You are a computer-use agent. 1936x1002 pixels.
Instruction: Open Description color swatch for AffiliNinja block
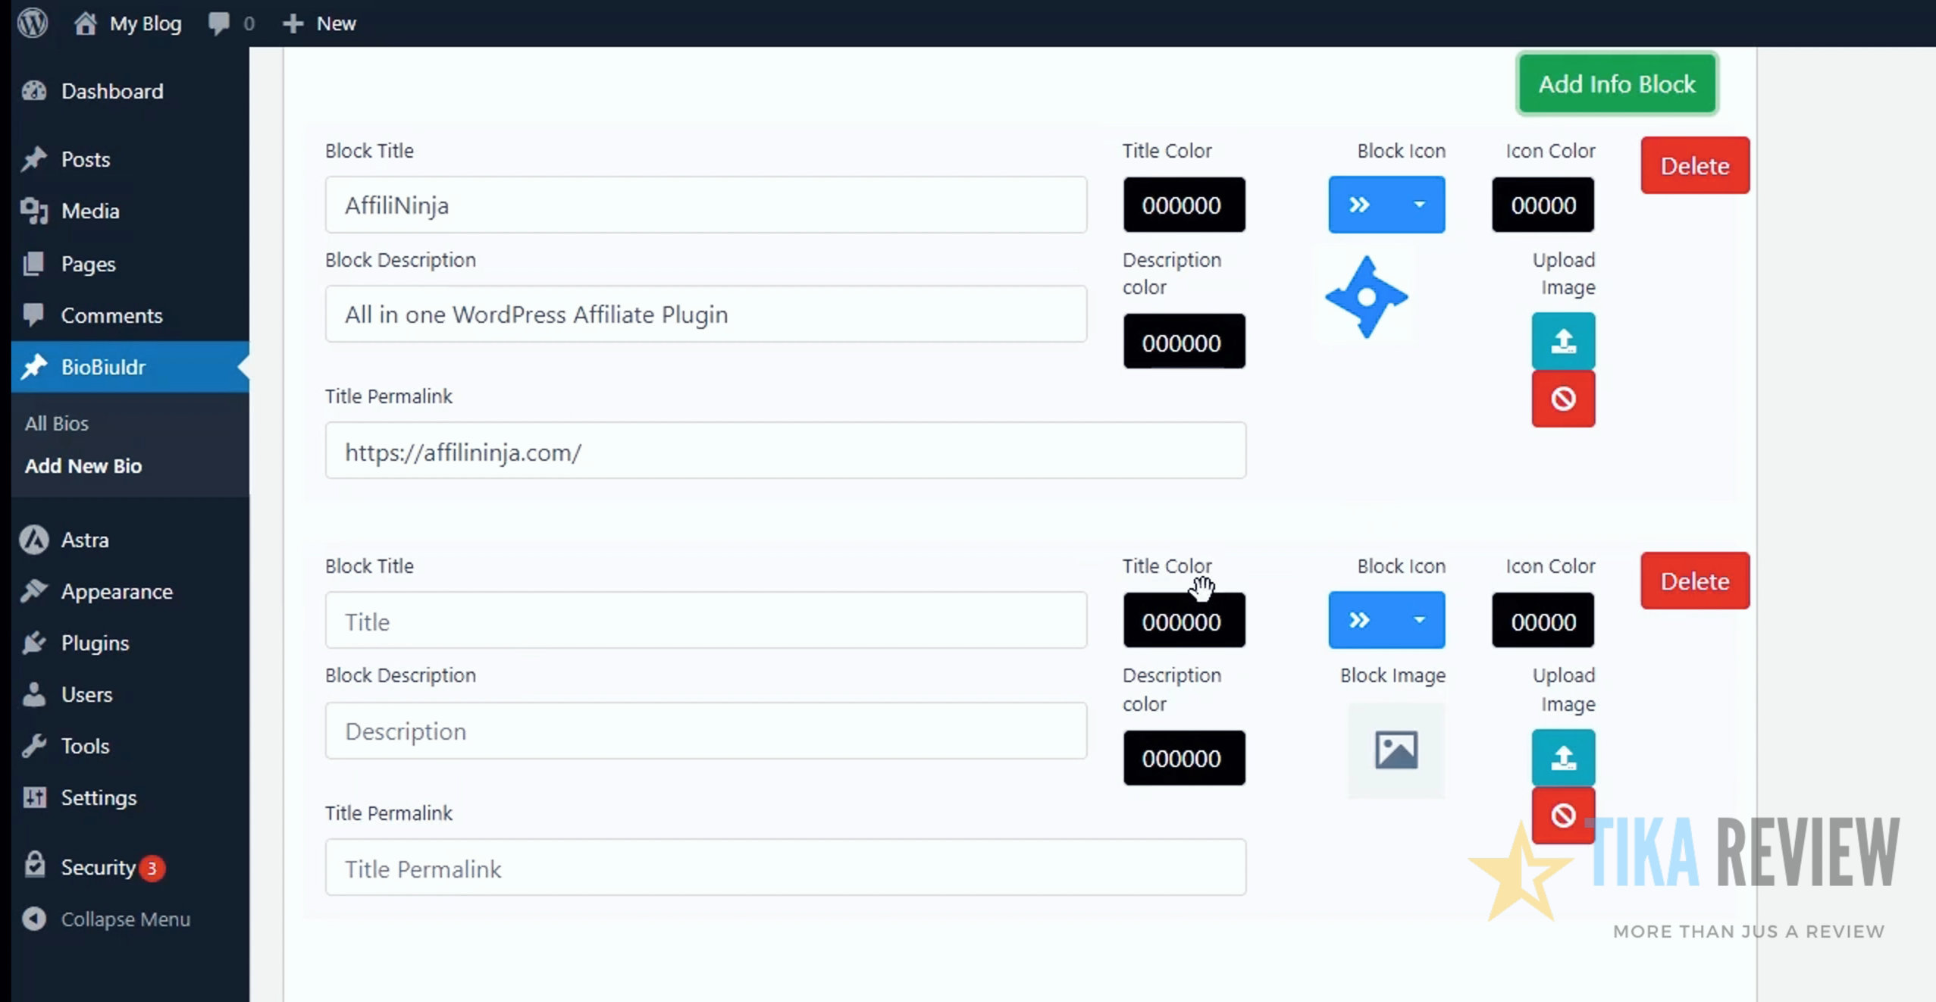click(x=1183, y=342)
